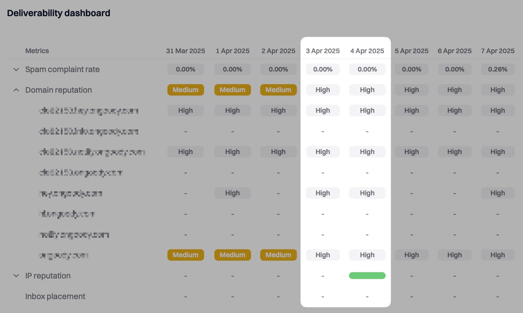Click Medium domain reputation for 31 Mar
Screen dimensions: 523x313
[185, 90]
